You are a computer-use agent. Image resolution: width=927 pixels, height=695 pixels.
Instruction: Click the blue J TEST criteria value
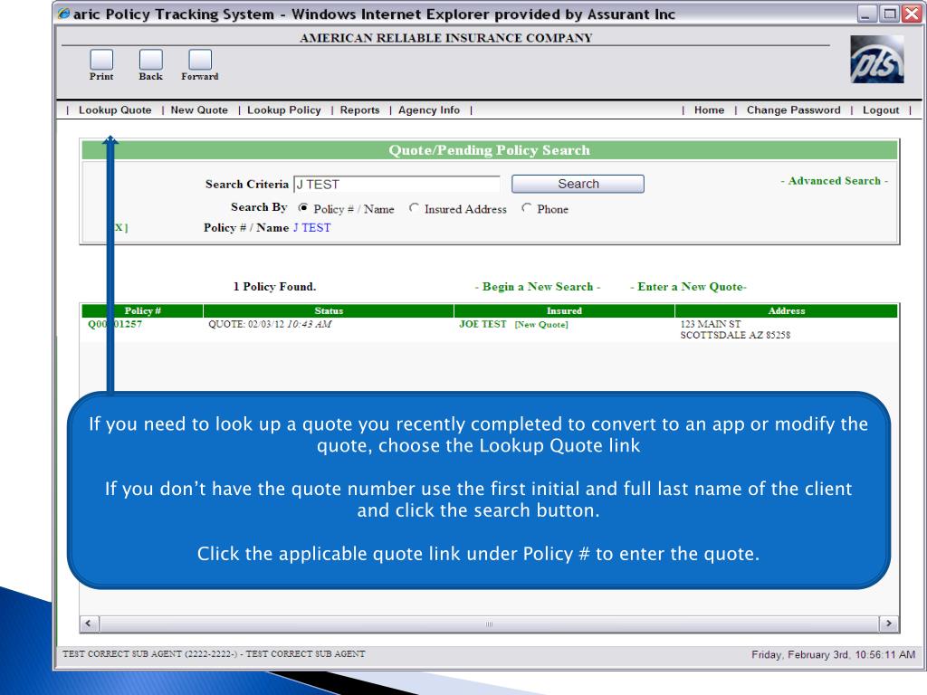pyautogui.click(x=311, y=227)
